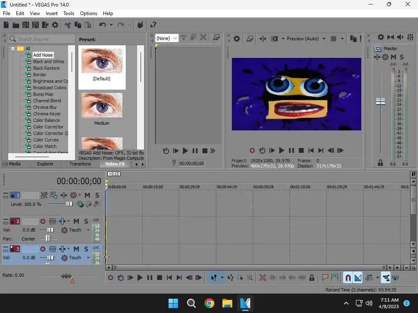Toggle Mute on audio track 2
418x313 pixels.
tap(76, 221)
